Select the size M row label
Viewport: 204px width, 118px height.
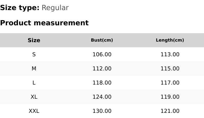(x=34, y=69)
